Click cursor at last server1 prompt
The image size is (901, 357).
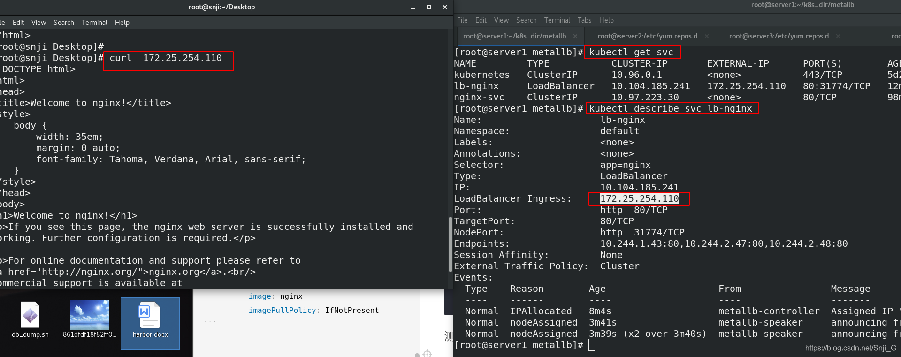click(592, 345)
